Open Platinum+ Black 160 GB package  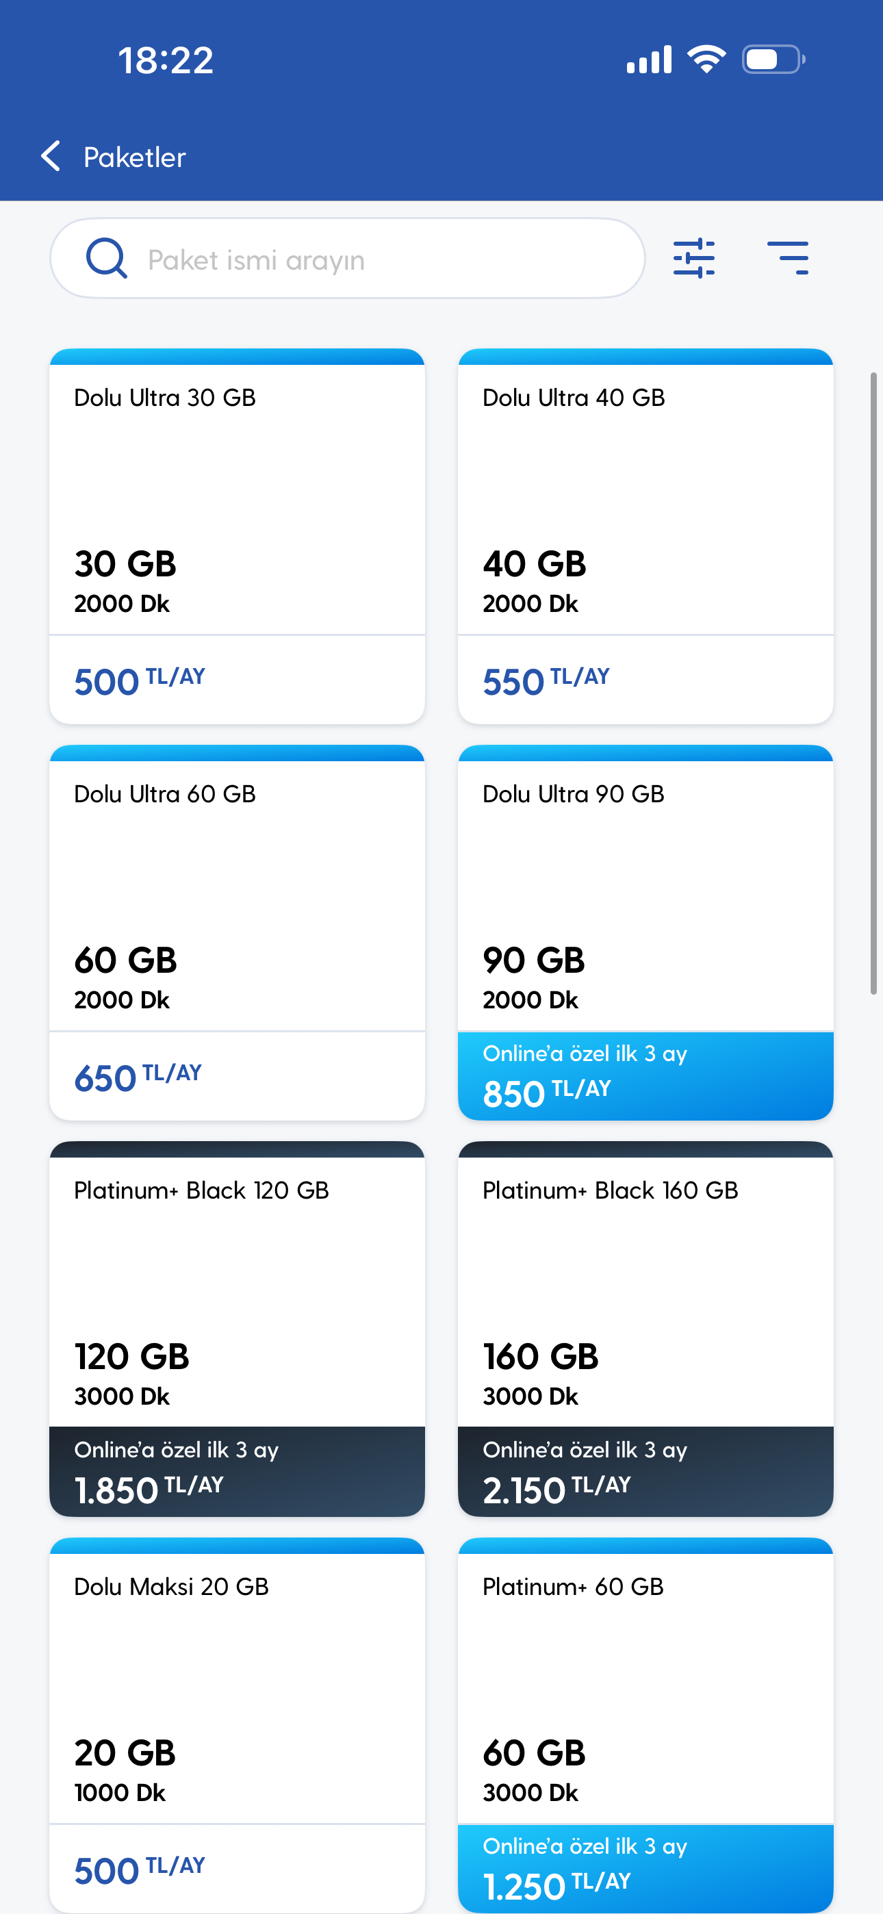645,1293
